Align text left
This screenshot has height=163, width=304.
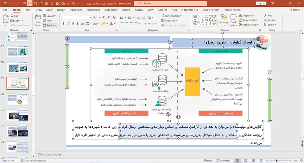point(122,24)
